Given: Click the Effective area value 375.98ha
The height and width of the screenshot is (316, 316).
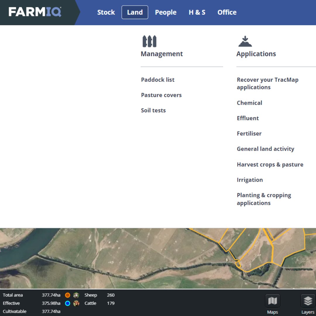Looking at the screenshot, I should pos(51,303).
